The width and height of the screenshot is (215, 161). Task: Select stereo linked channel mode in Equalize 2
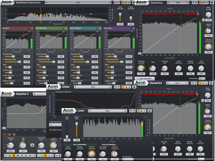click(x=45, y=156)
